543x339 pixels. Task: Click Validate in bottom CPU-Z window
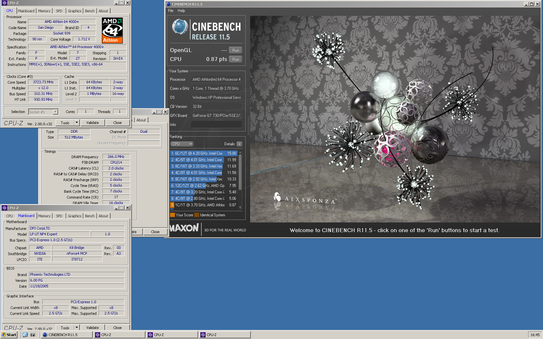coord(92,328)
